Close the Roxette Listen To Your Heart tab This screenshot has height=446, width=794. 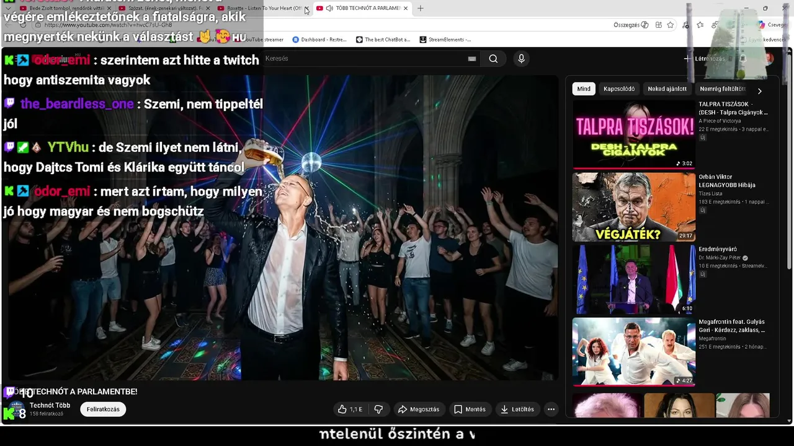pyautogui.click(x=306, y=8)
